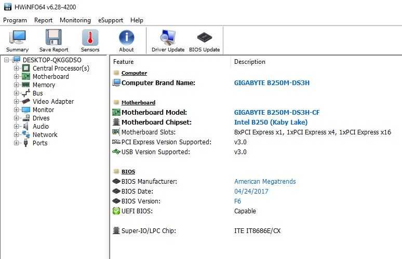
Task: Open the Report menu
Action: click(43, 20)
